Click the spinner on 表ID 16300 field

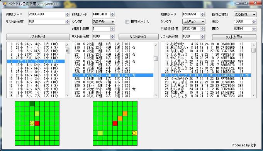[x=254, y=22]
